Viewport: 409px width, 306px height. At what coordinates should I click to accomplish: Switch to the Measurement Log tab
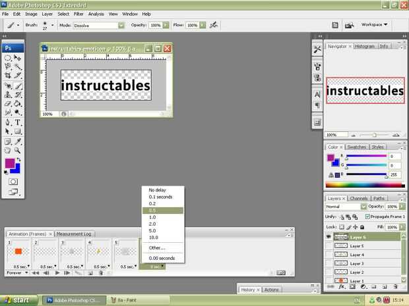coord(74,234)
